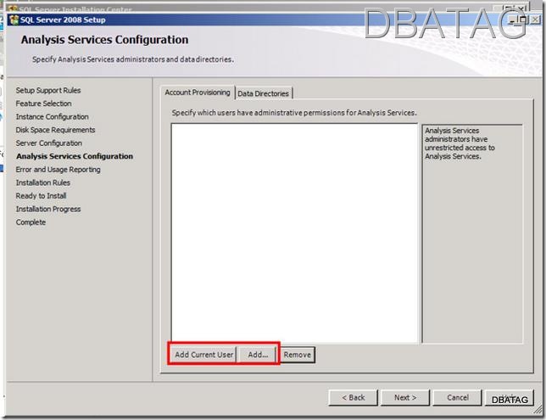Click the 'Specify which users have administrative permissions' label
The height and width of the screenshot is (420, 546).
(294, 113)
